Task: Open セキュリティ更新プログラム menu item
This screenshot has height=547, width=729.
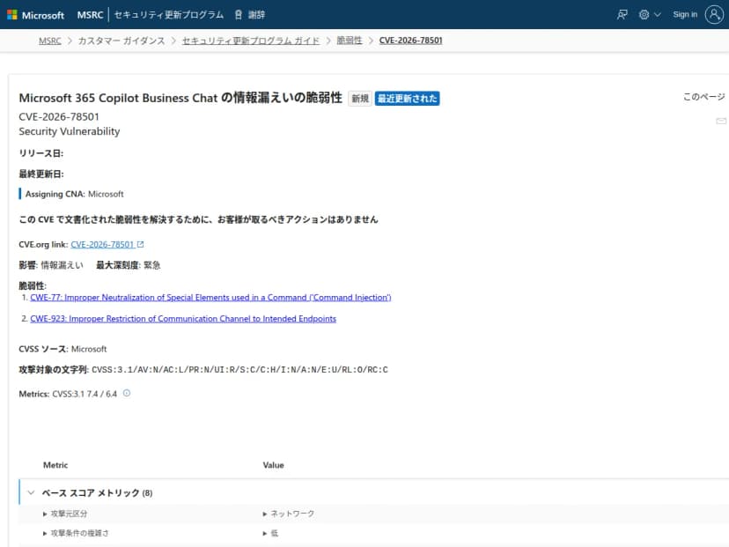Action: click(169, 15)
